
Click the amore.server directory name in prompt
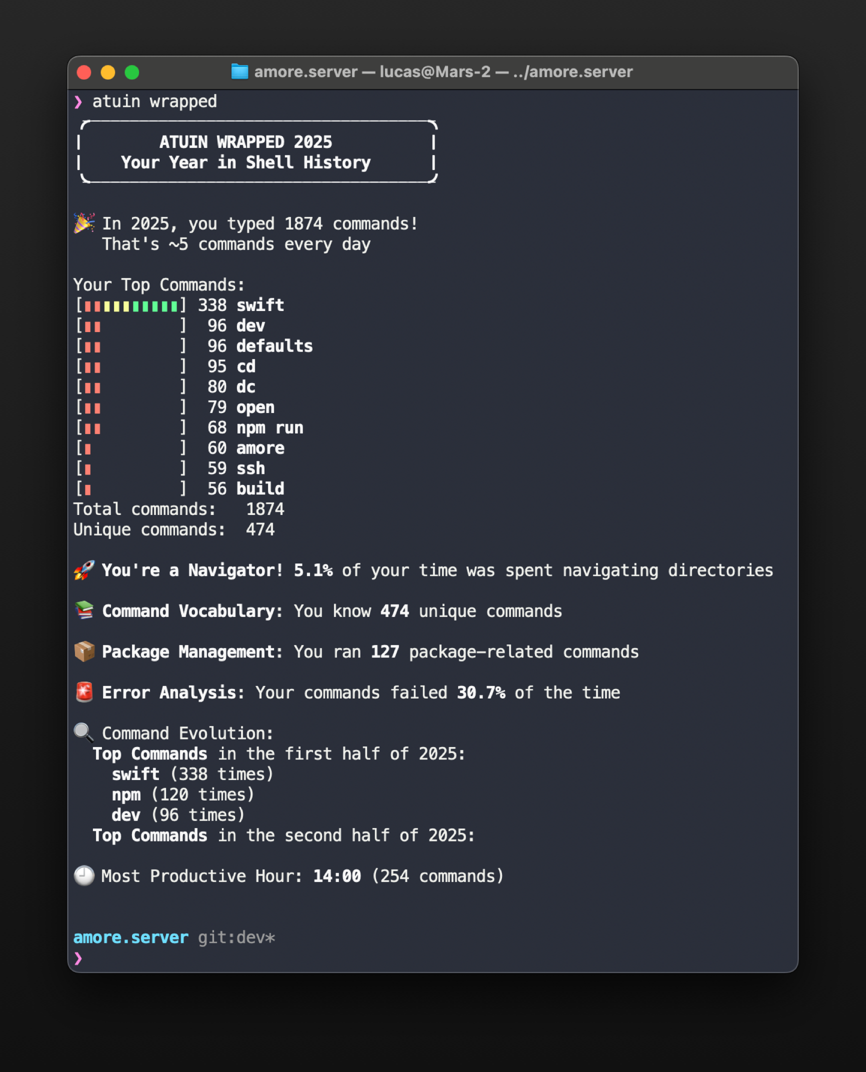click(131, 937)
